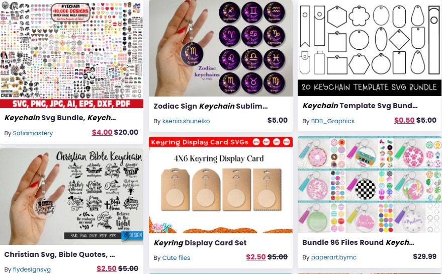
Task: Click the Keyring Display Card Set title
Action: pos(200,243)
